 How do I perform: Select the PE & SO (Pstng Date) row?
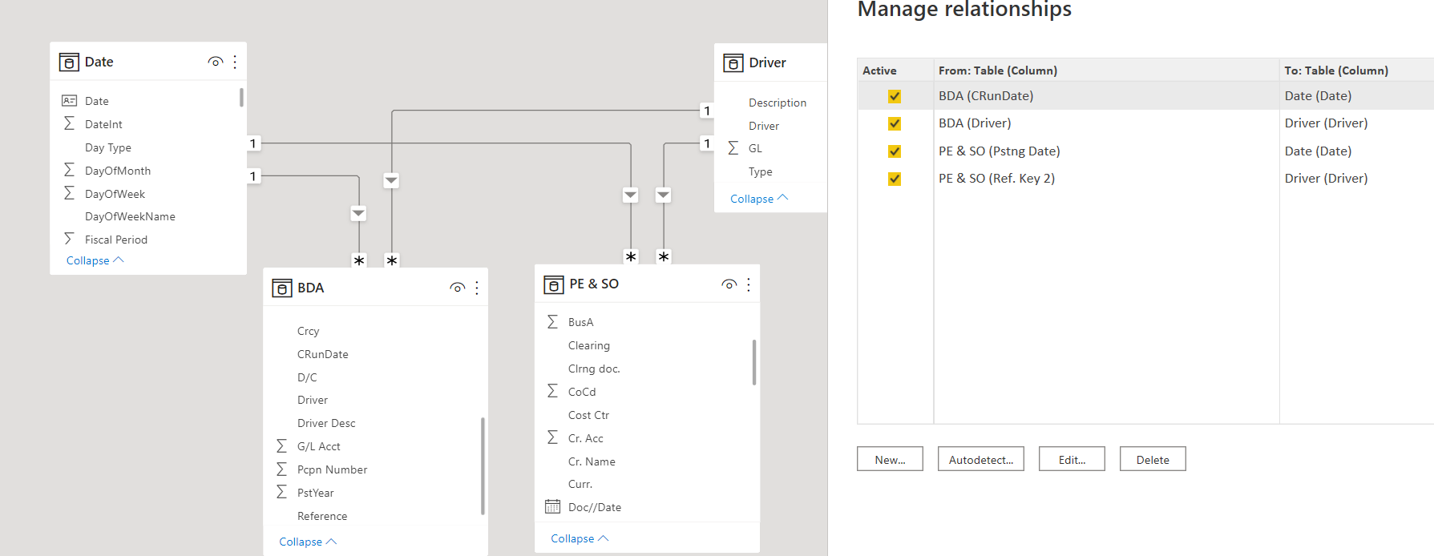(x=1145, y=151)
